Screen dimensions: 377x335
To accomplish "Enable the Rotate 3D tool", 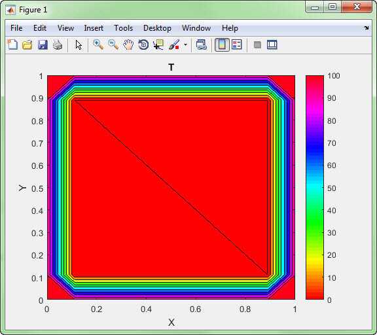I will 143,44.
